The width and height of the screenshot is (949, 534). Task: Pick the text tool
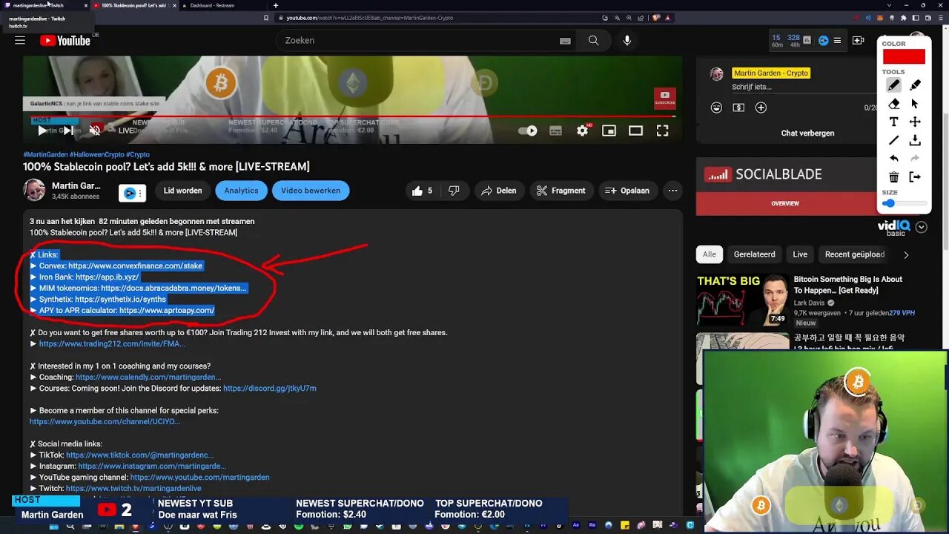894,122
